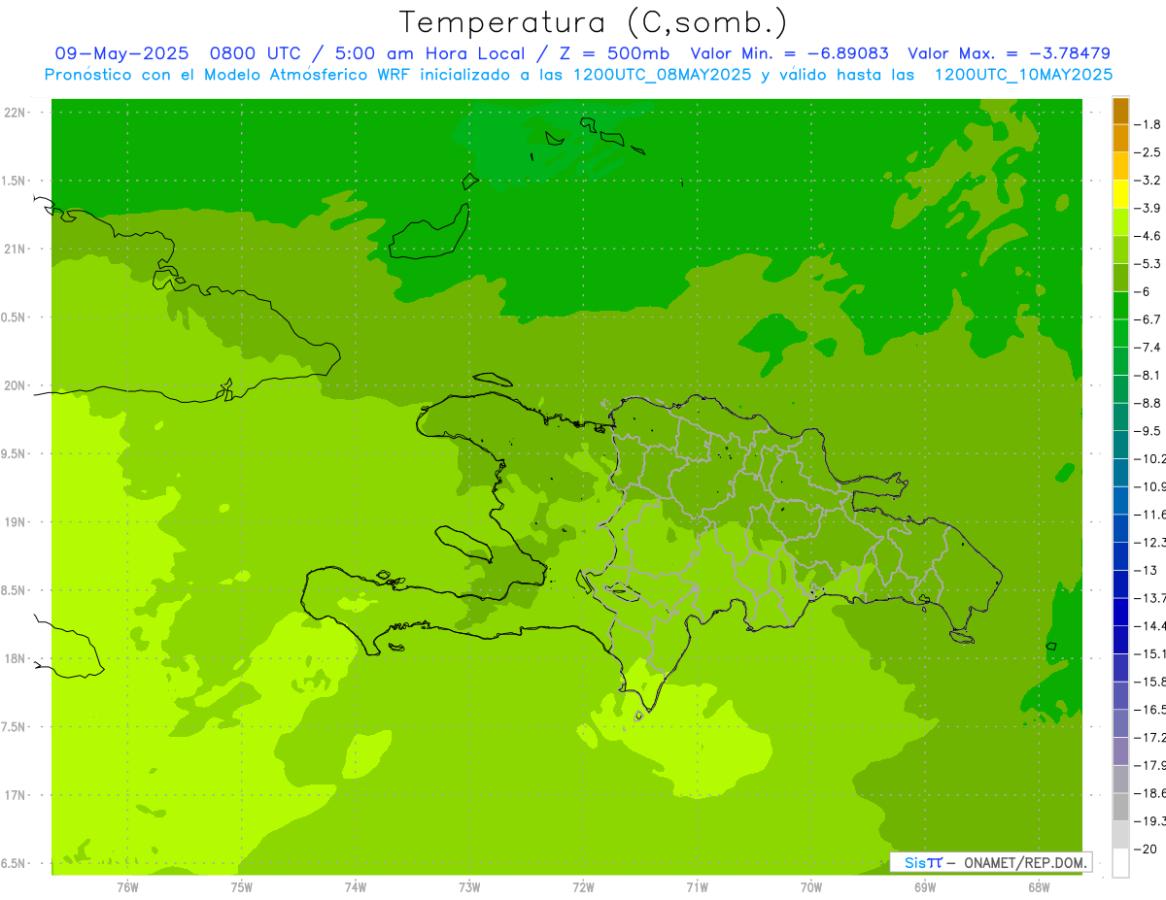The height and width of the screenshot is (900, 1166).
Task: Click the '-2.5' color bar label
Action: 1149,152
